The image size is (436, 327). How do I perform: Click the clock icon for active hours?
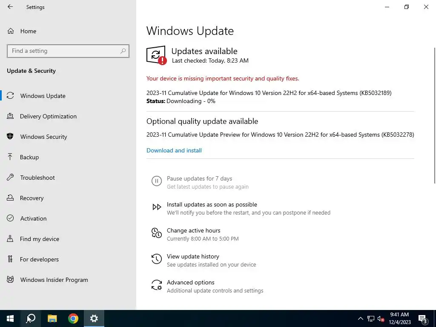(x=157, y=233)
